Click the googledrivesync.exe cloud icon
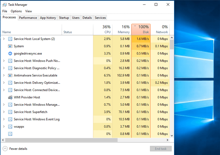 (10, 54)
